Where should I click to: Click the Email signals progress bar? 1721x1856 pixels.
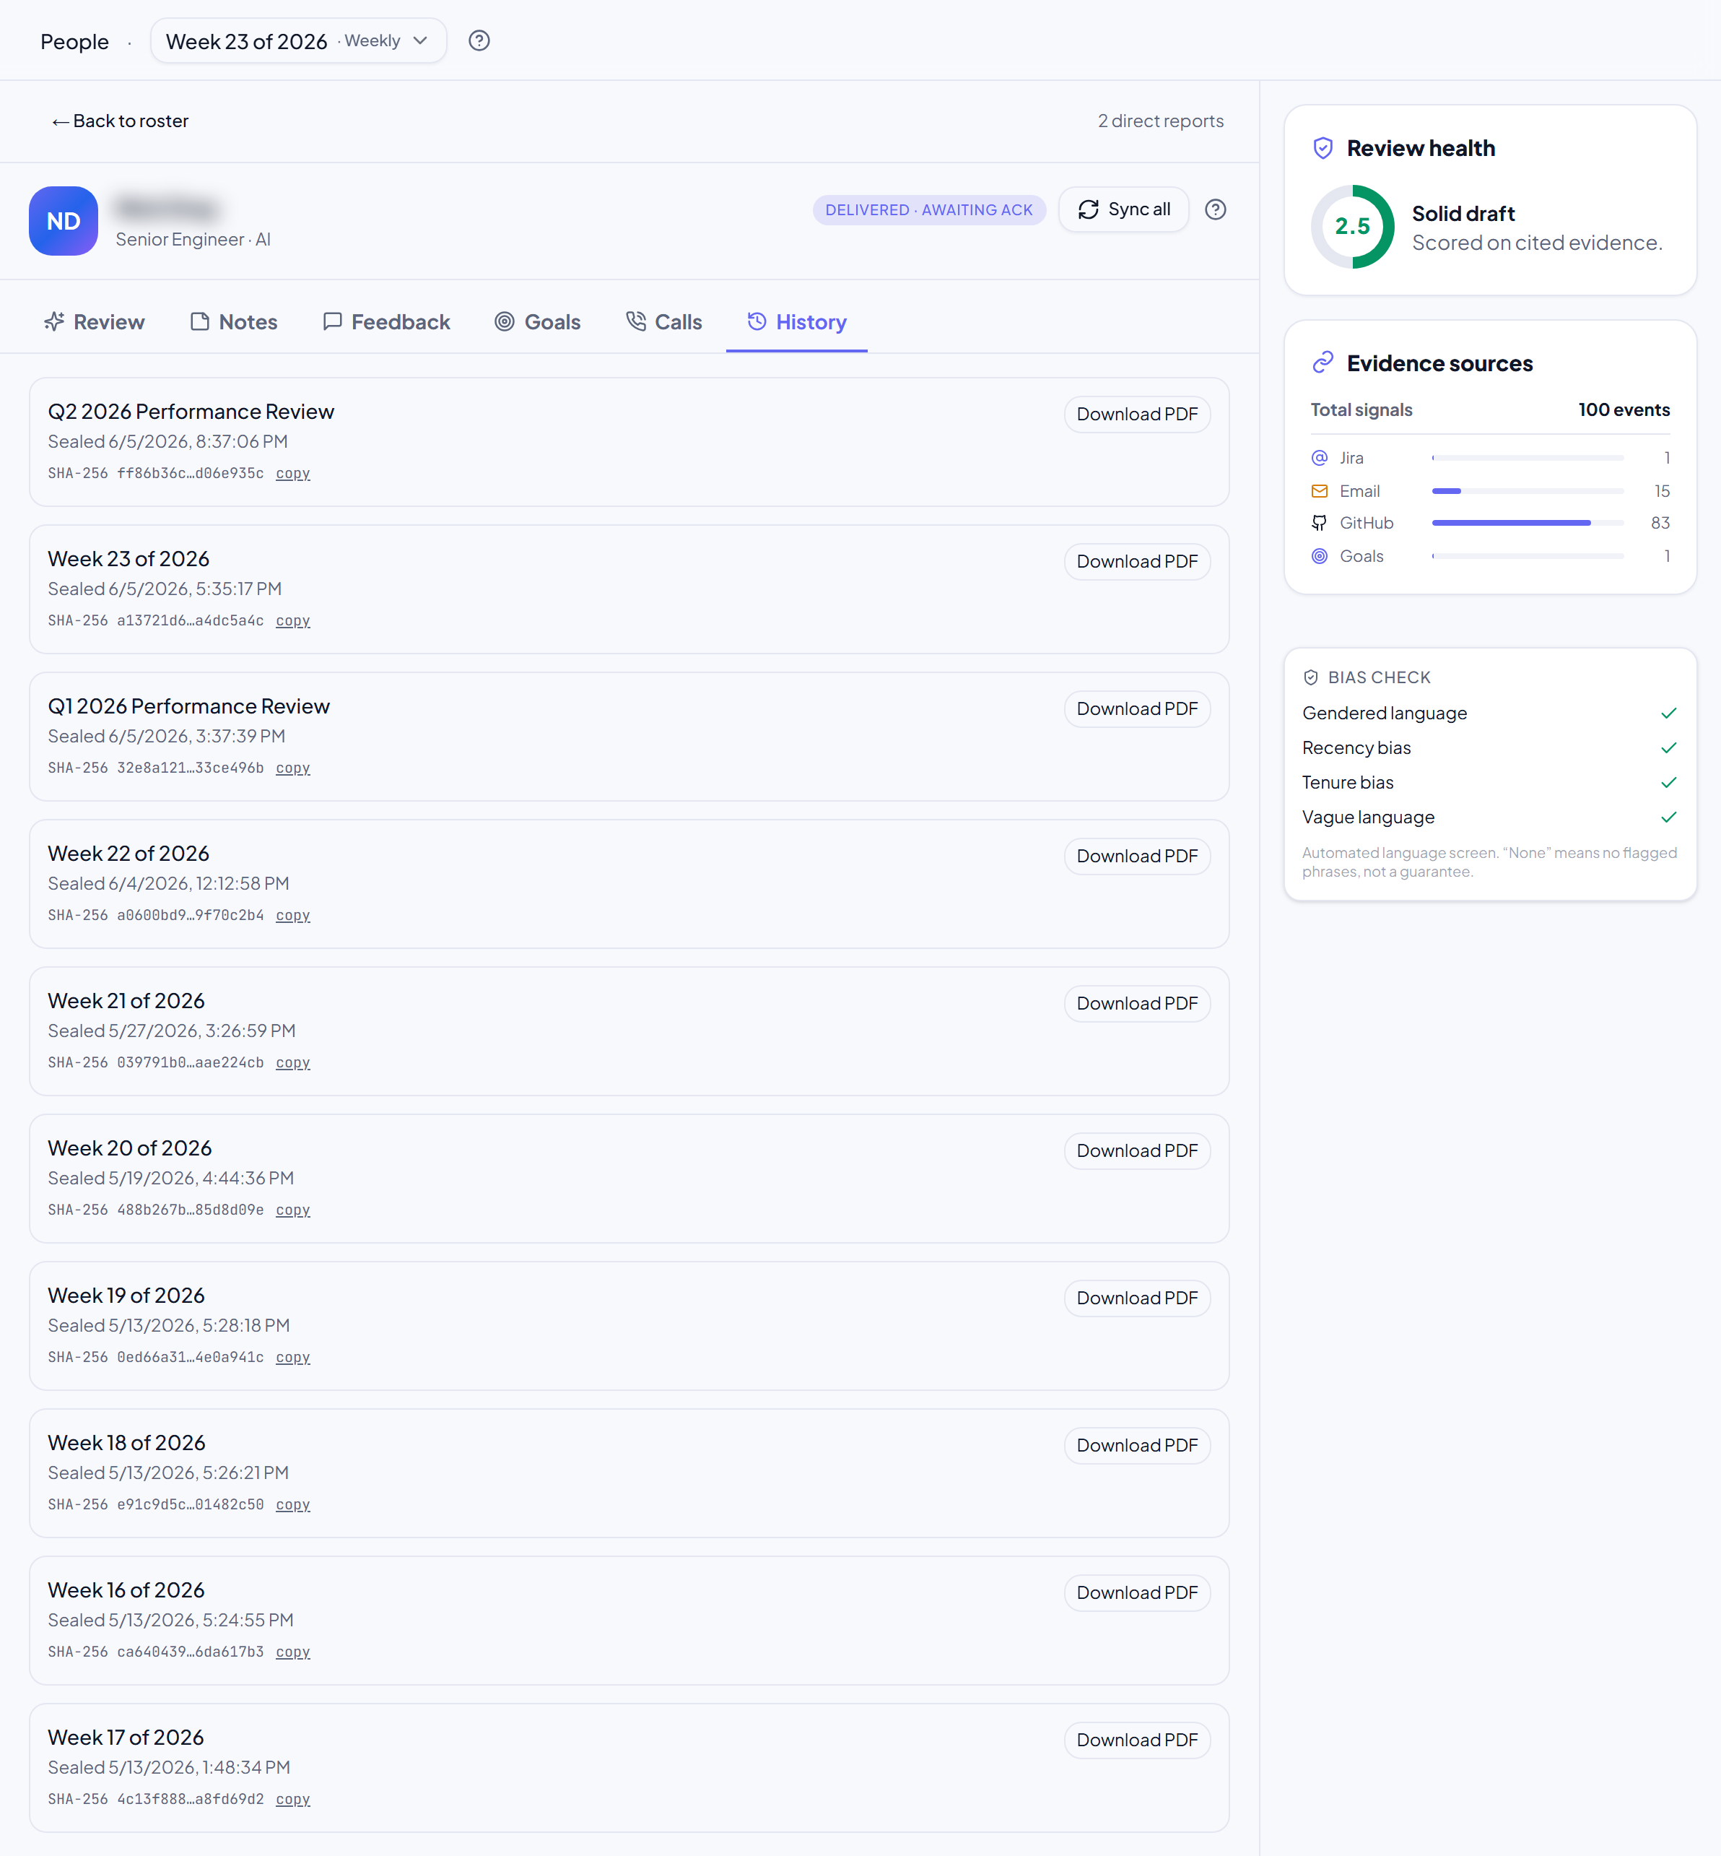pos(1528,491)
